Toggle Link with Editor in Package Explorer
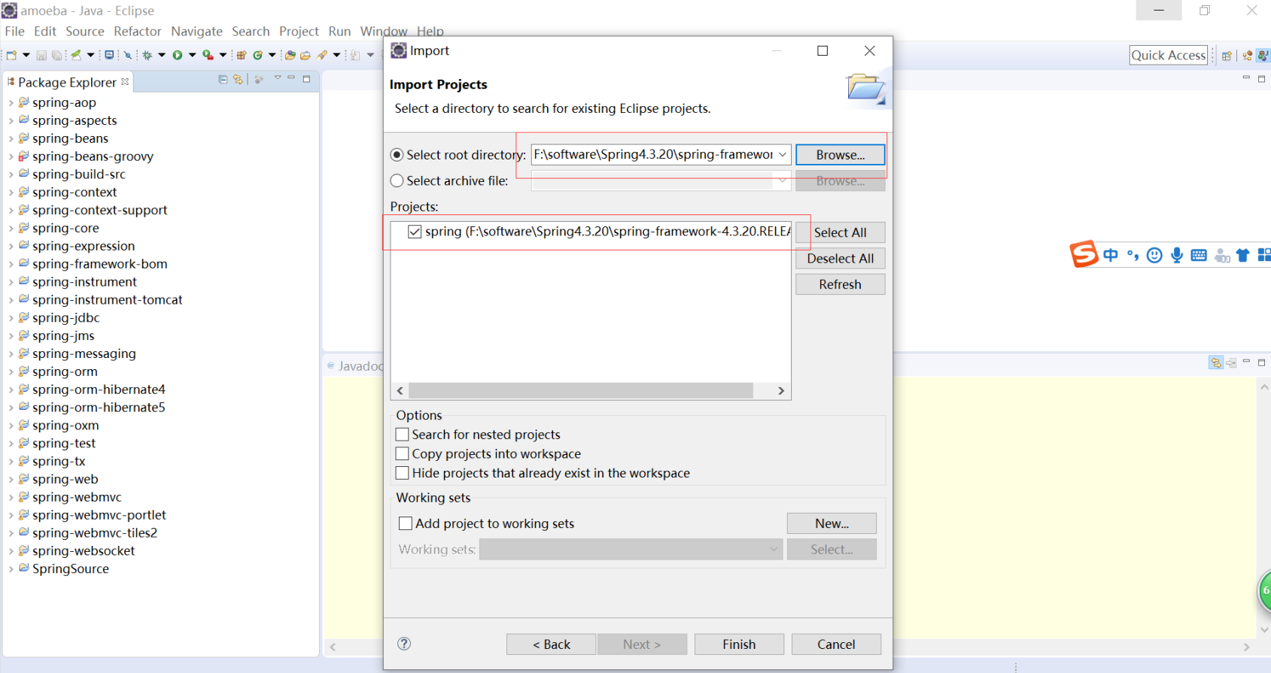The width and height of the screenshot is (1271, 673). click(238, 79)
